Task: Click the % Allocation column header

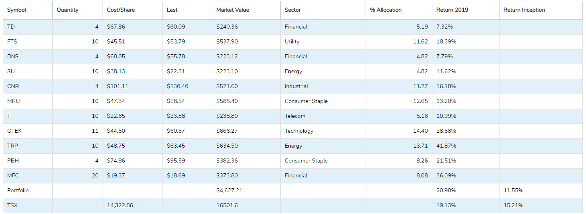Action: coord(386,10)
